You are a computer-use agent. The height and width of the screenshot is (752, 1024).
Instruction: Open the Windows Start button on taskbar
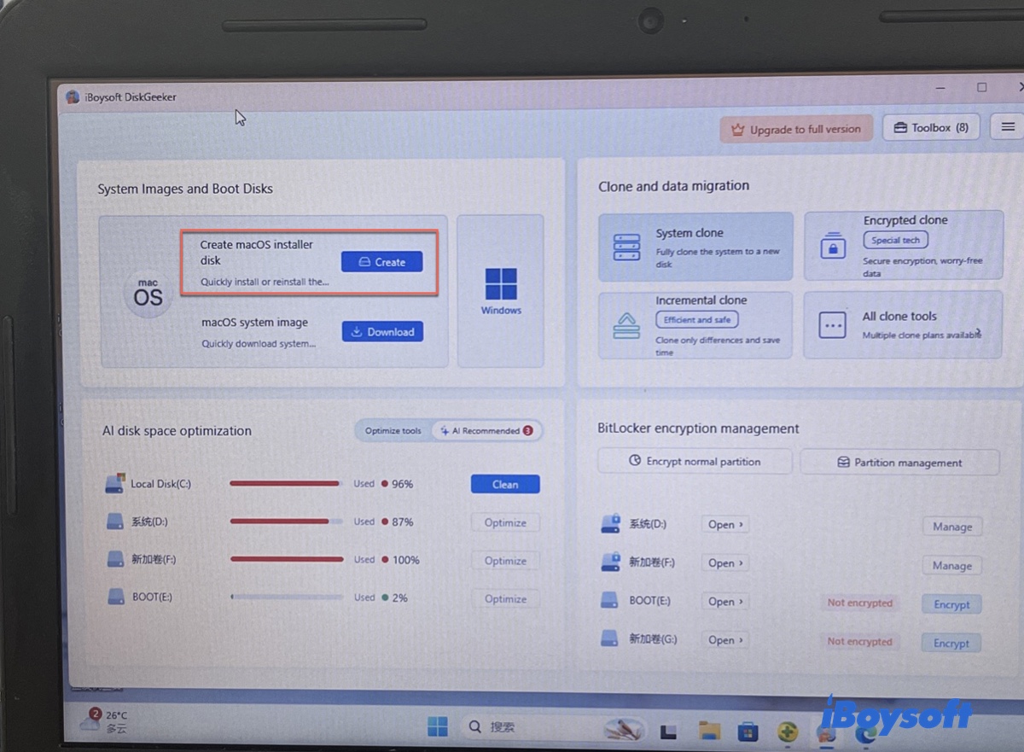coord(438,727)
